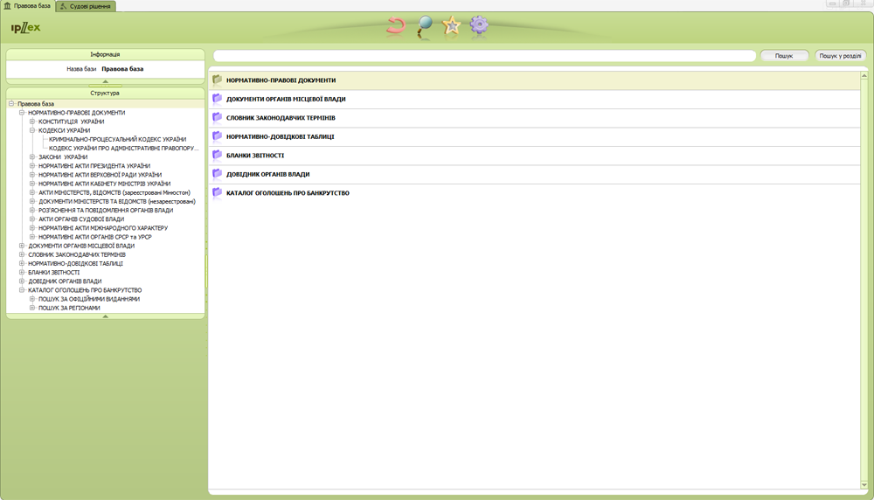Select КОДЕКС УКРАЇНИ ПРО АДМІНІСТРАТИВНІ ПРАВОПОРУ… in tree

point(124,149)
